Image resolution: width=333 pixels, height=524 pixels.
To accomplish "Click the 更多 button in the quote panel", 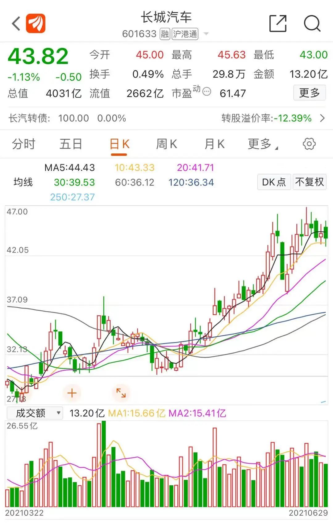I will pos(310,92).
